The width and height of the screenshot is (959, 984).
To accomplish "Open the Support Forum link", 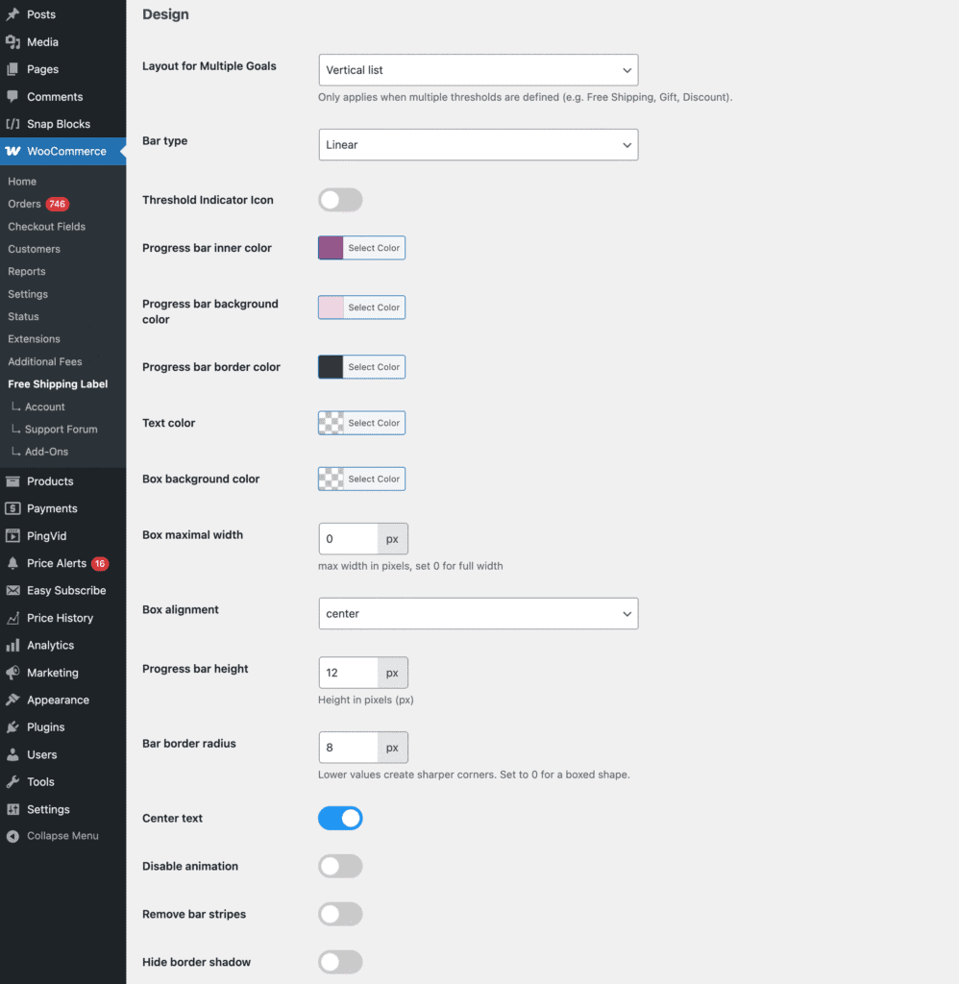I will point(61,430).
